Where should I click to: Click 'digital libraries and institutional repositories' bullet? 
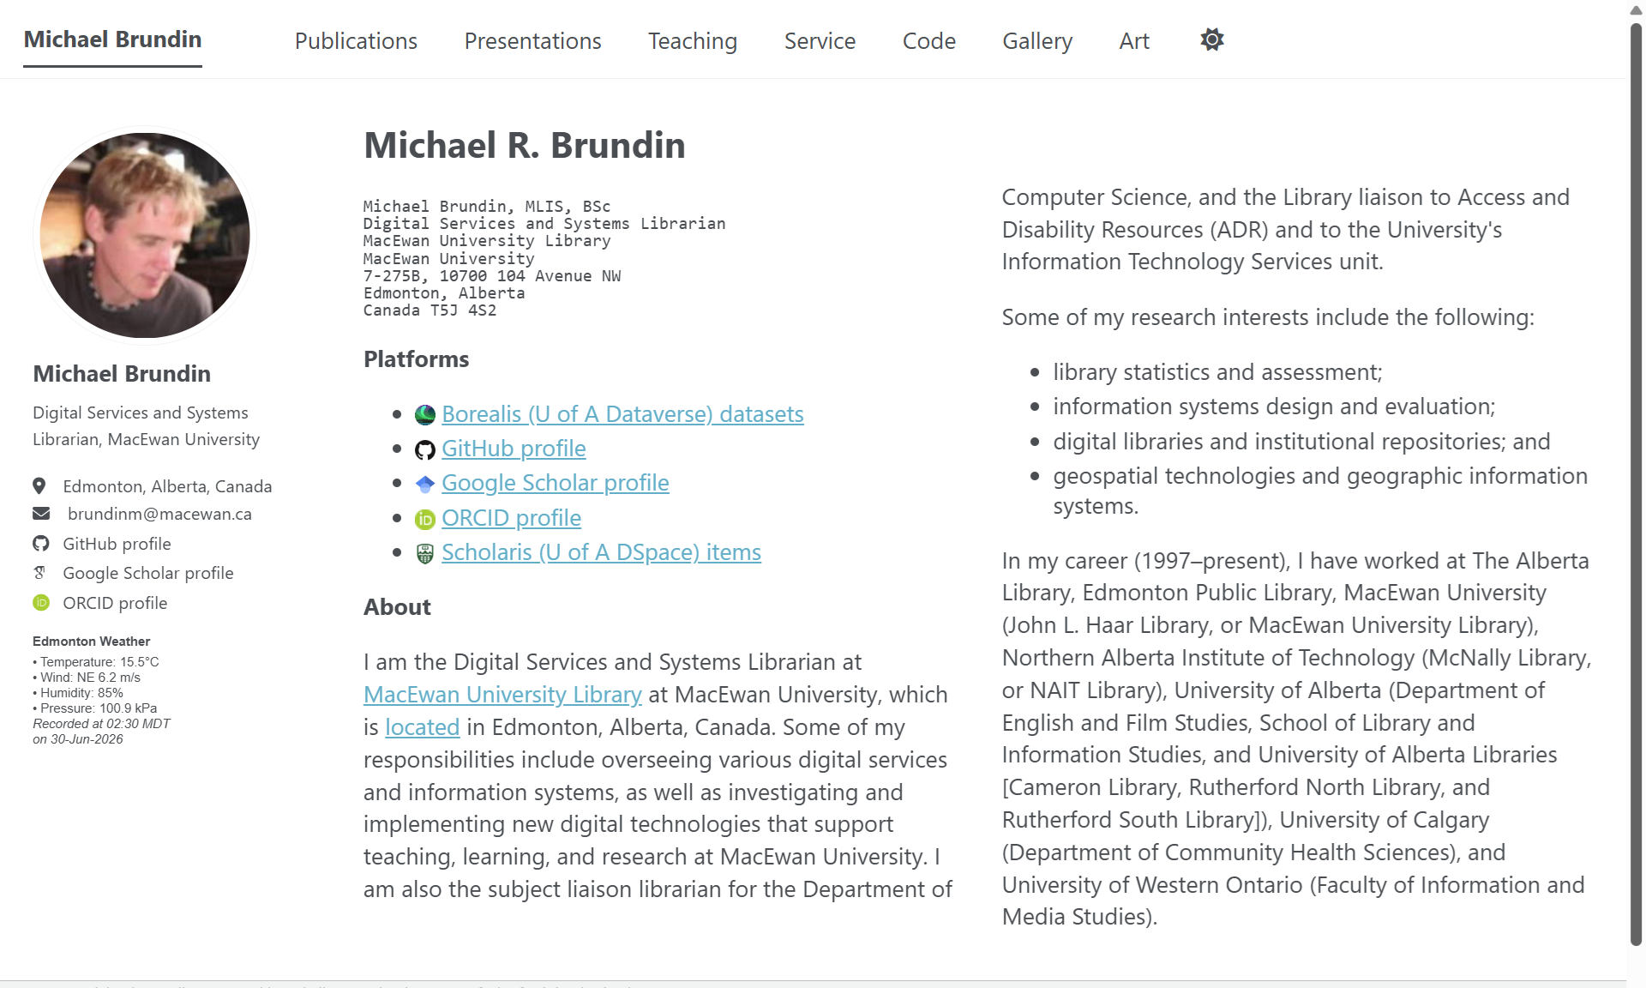1279,442
